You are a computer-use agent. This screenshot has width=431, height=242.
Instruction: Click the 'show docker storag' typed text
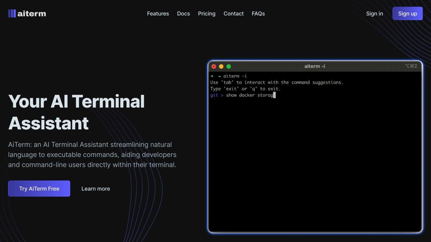click(x=250, y=95)
